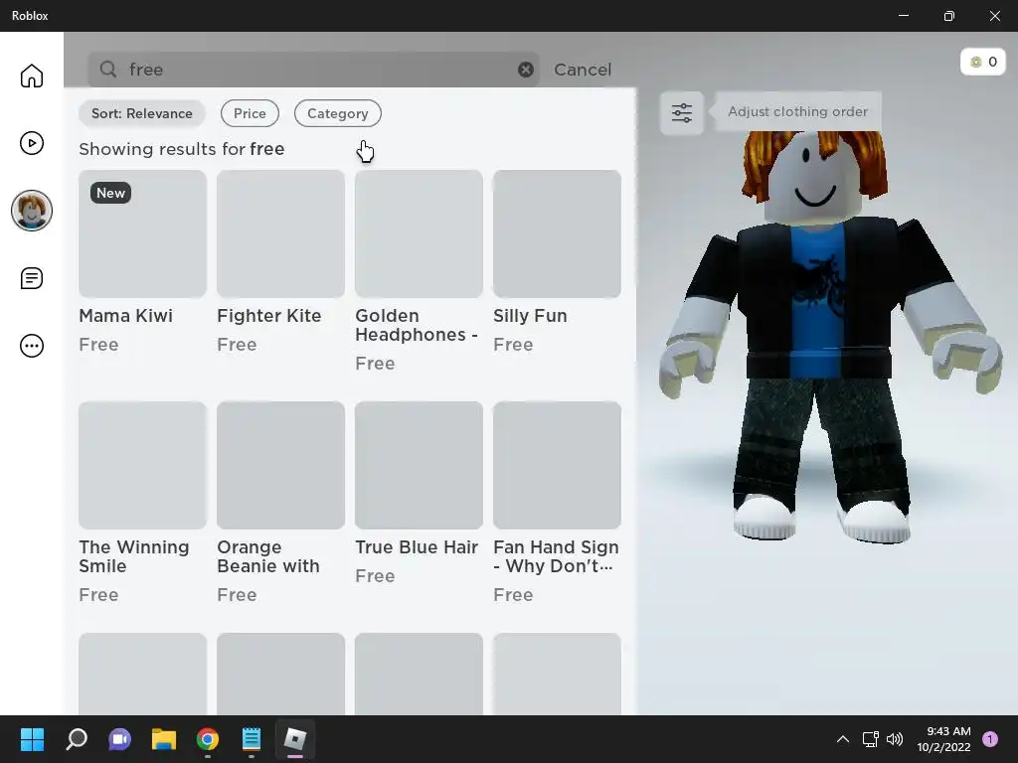Click the Adjust clothing order label
This screenshot has height=763, width=1018.
(797, 111)
